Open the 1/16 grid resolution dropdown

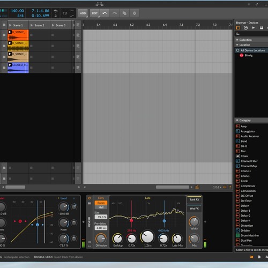217,187
